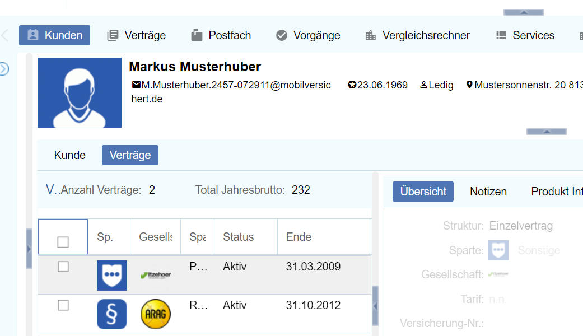Open the Kunde sub-tab
Screen dimensions: 583x336
[x=70, y=155]
